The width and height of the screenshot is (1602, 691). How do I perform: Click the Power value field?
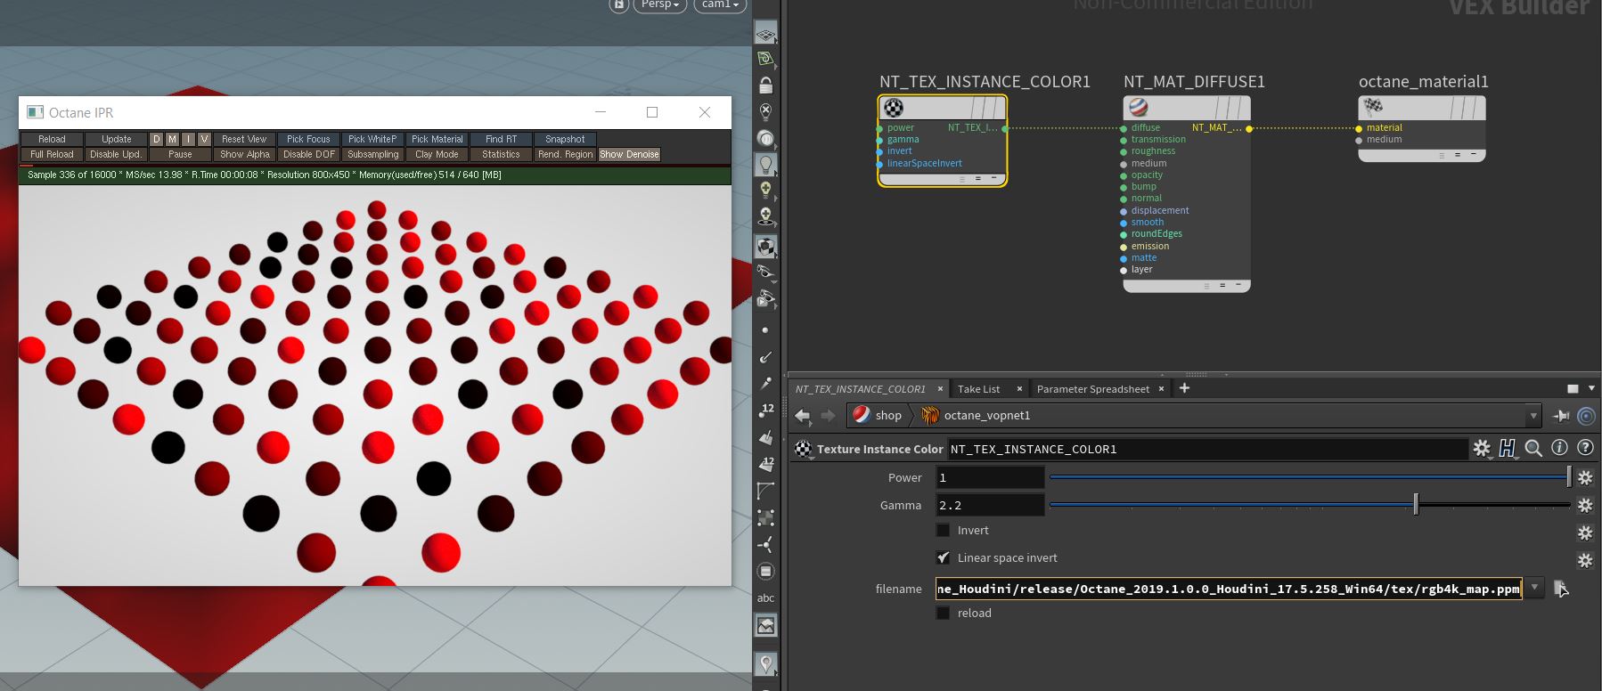989,478
